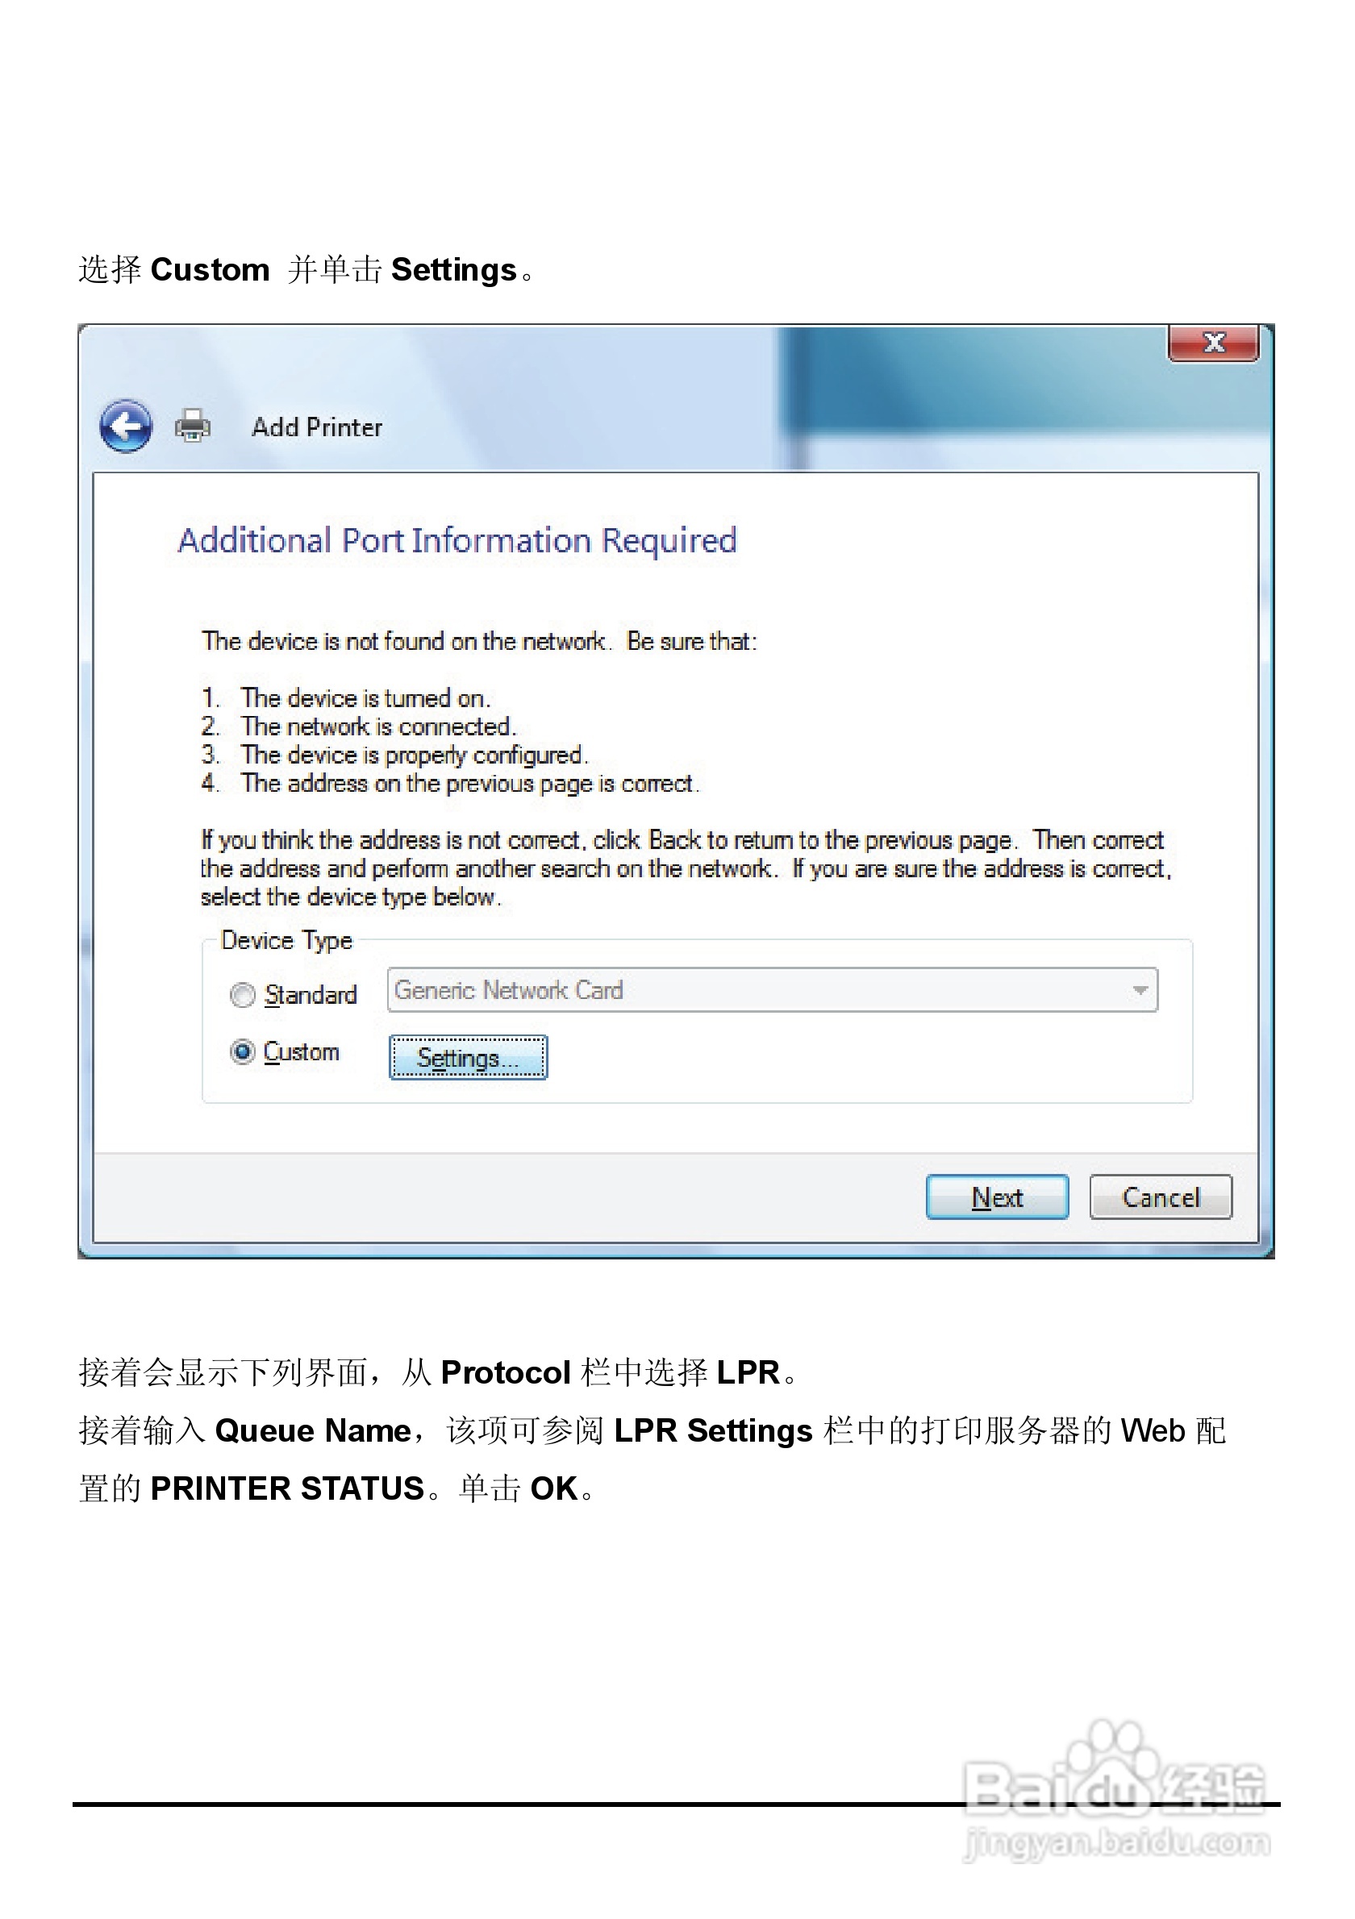This screenshot has height=1919, width=1355.
Task: Click the Device Type group label
Action: (286, 941)
